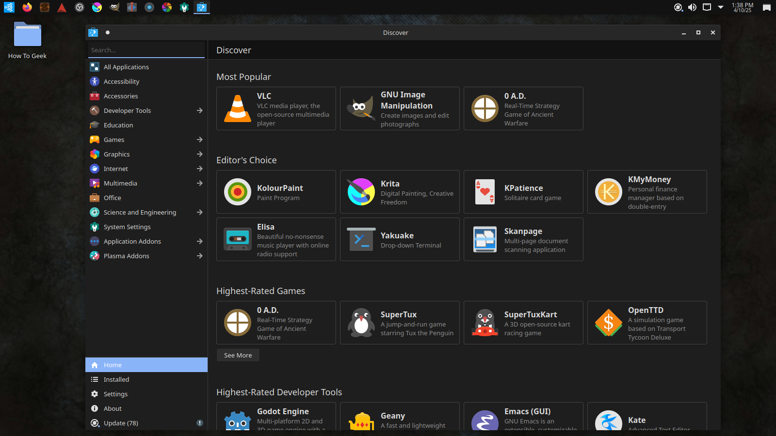Image resolution: width=776 pixels, height=436 pixels.
Task: Click the Skanpage scanner icon
Action: [485, 239]
